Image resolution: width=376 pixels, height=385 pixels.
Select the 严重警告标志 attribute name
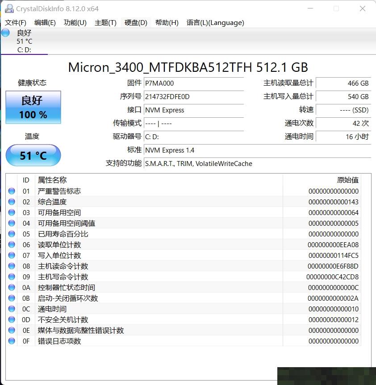coord(59,191)
